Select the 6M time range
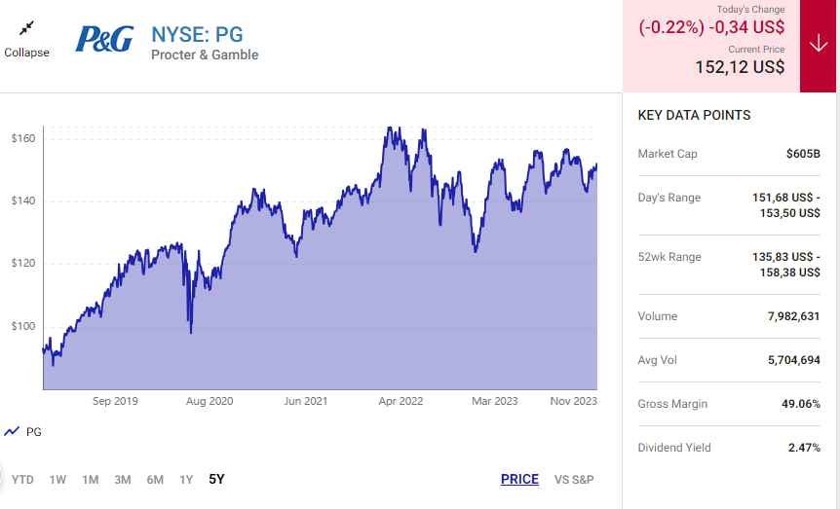The image size is (840, 509). tap(155, 479)
